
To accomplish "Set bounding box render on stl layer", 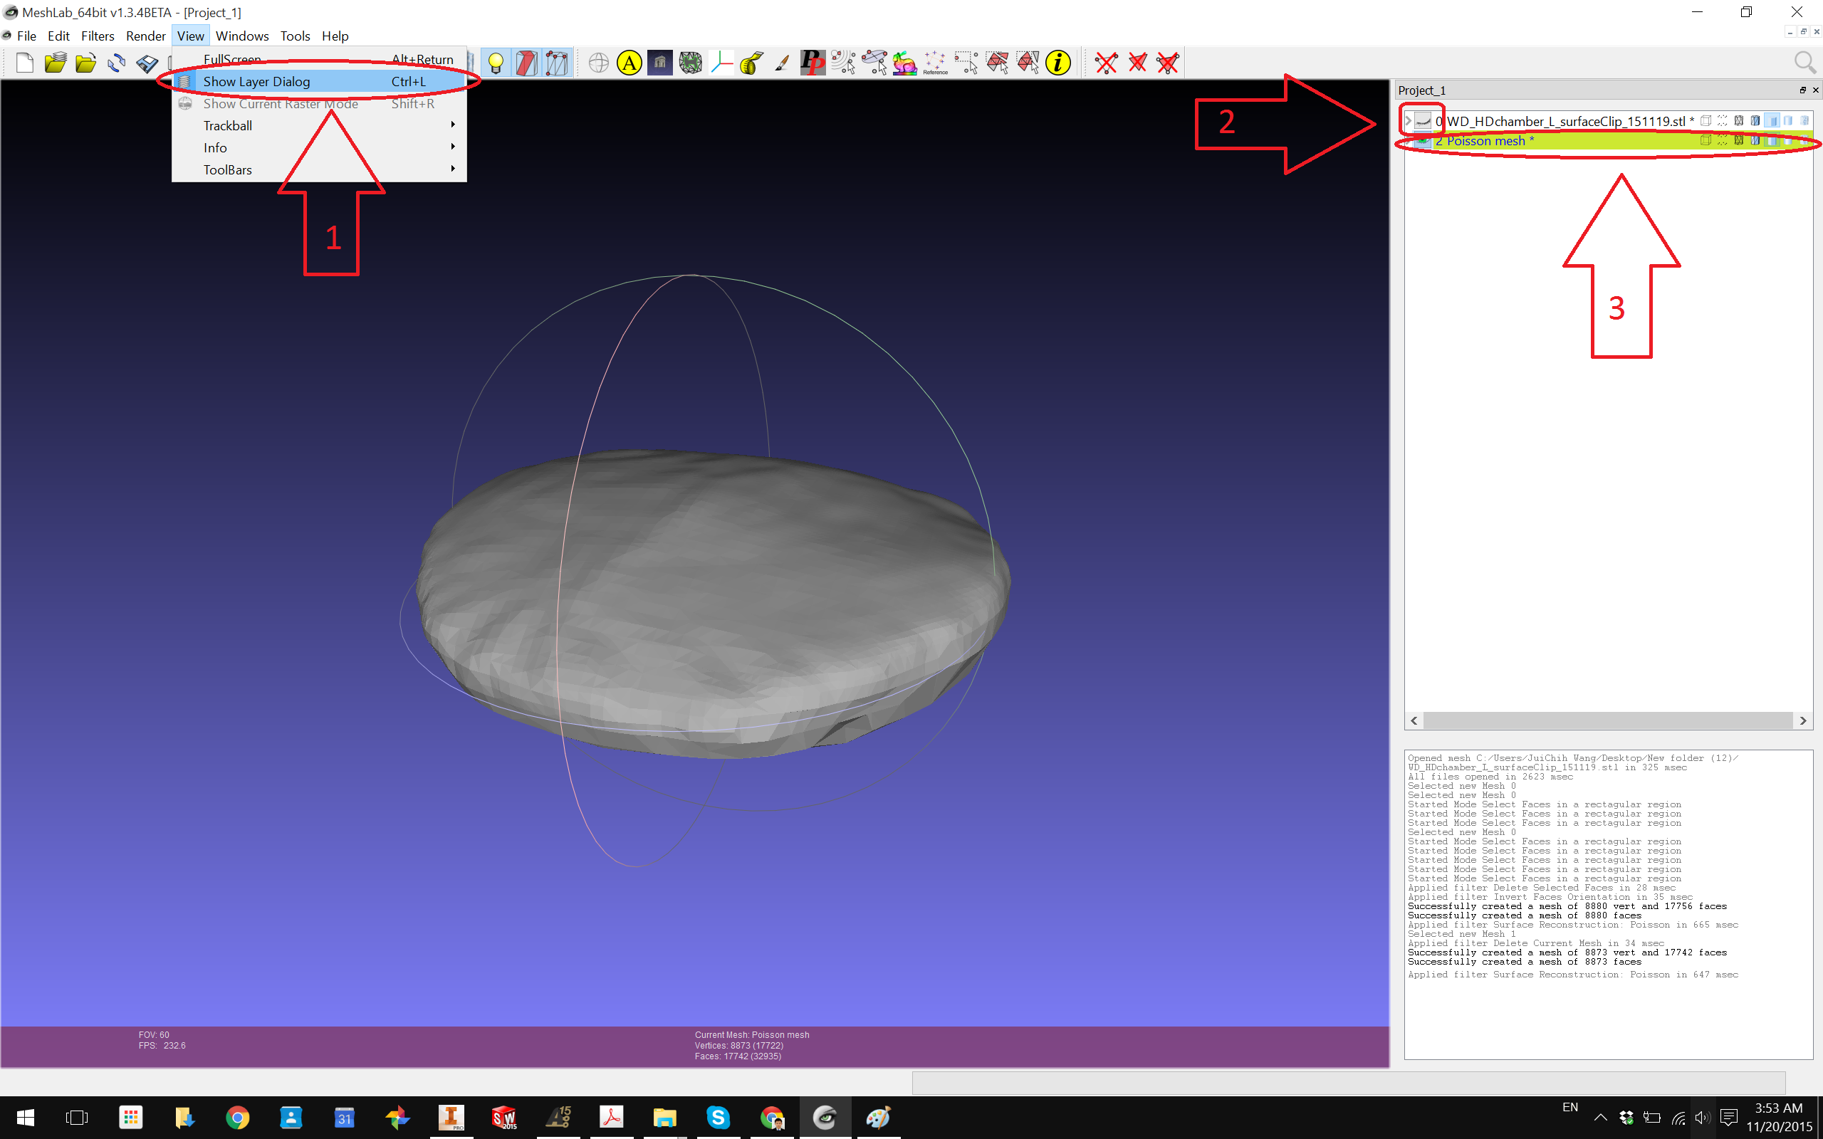I will tap(1706, 120).
